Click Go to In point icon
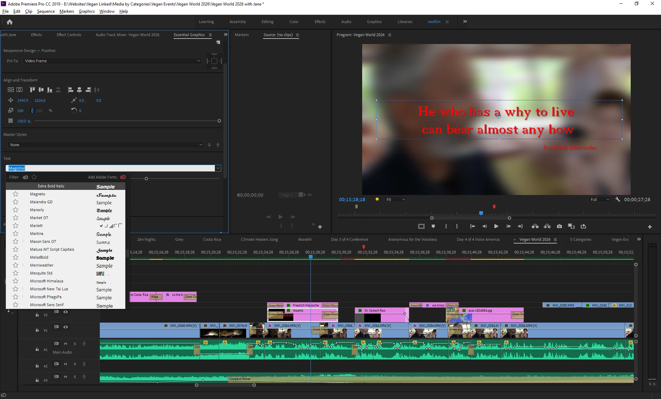Viewport: 661px width, 399px height. pyautogui.click(x=472, y=226)
